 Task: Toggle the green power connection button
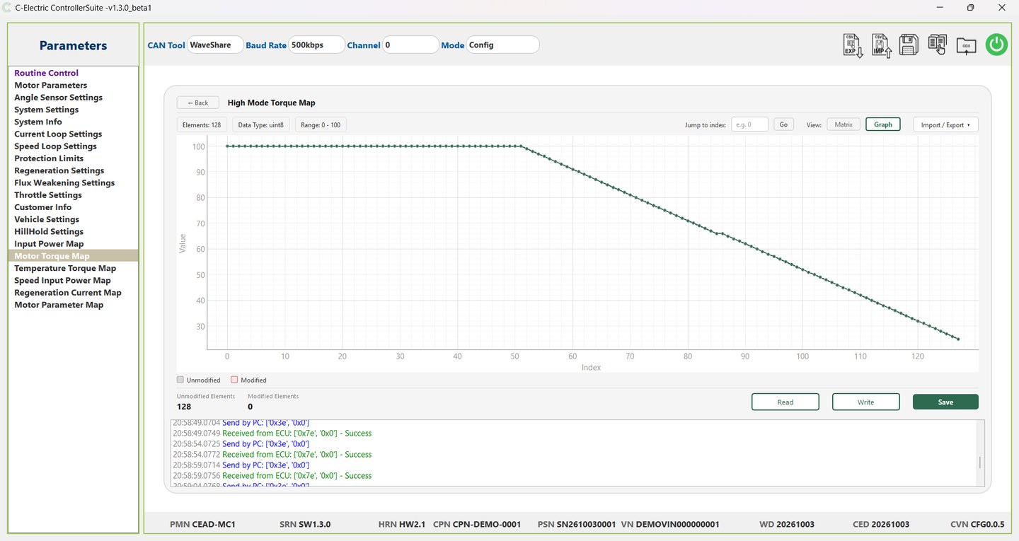tap(996, 45)
